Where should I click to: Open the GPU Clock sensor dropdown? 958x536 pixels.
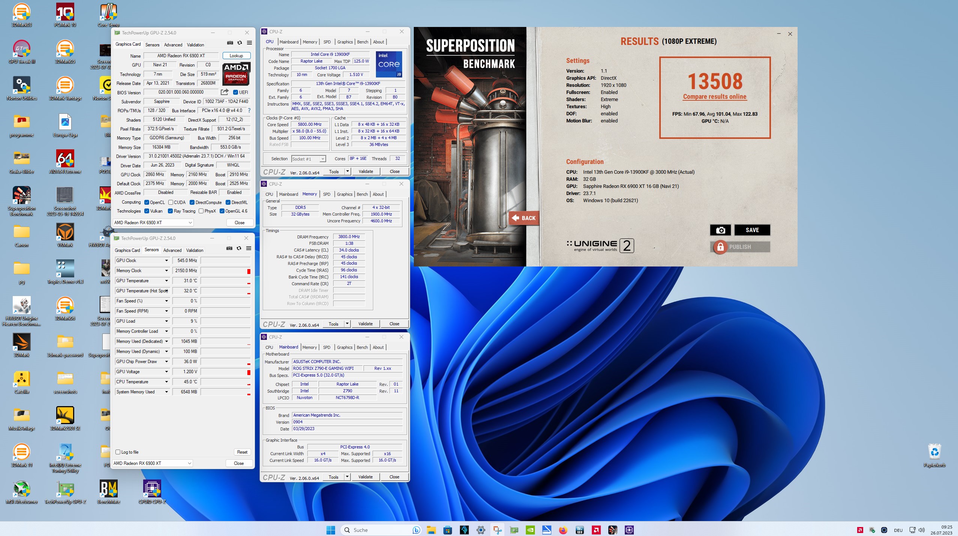pyautogui.click(x=166, y=261)
